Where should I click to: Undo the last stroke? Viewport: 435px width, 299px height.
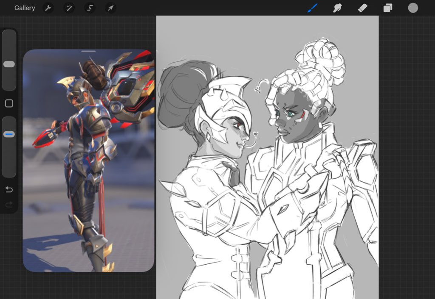pos(9,189)
